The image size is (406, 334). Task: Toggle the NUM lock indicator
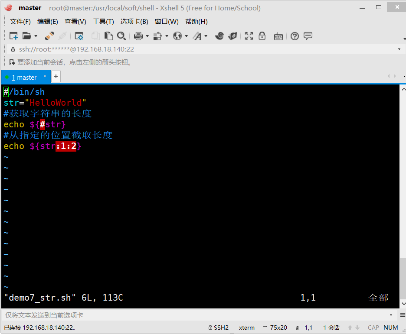point(390,328)
